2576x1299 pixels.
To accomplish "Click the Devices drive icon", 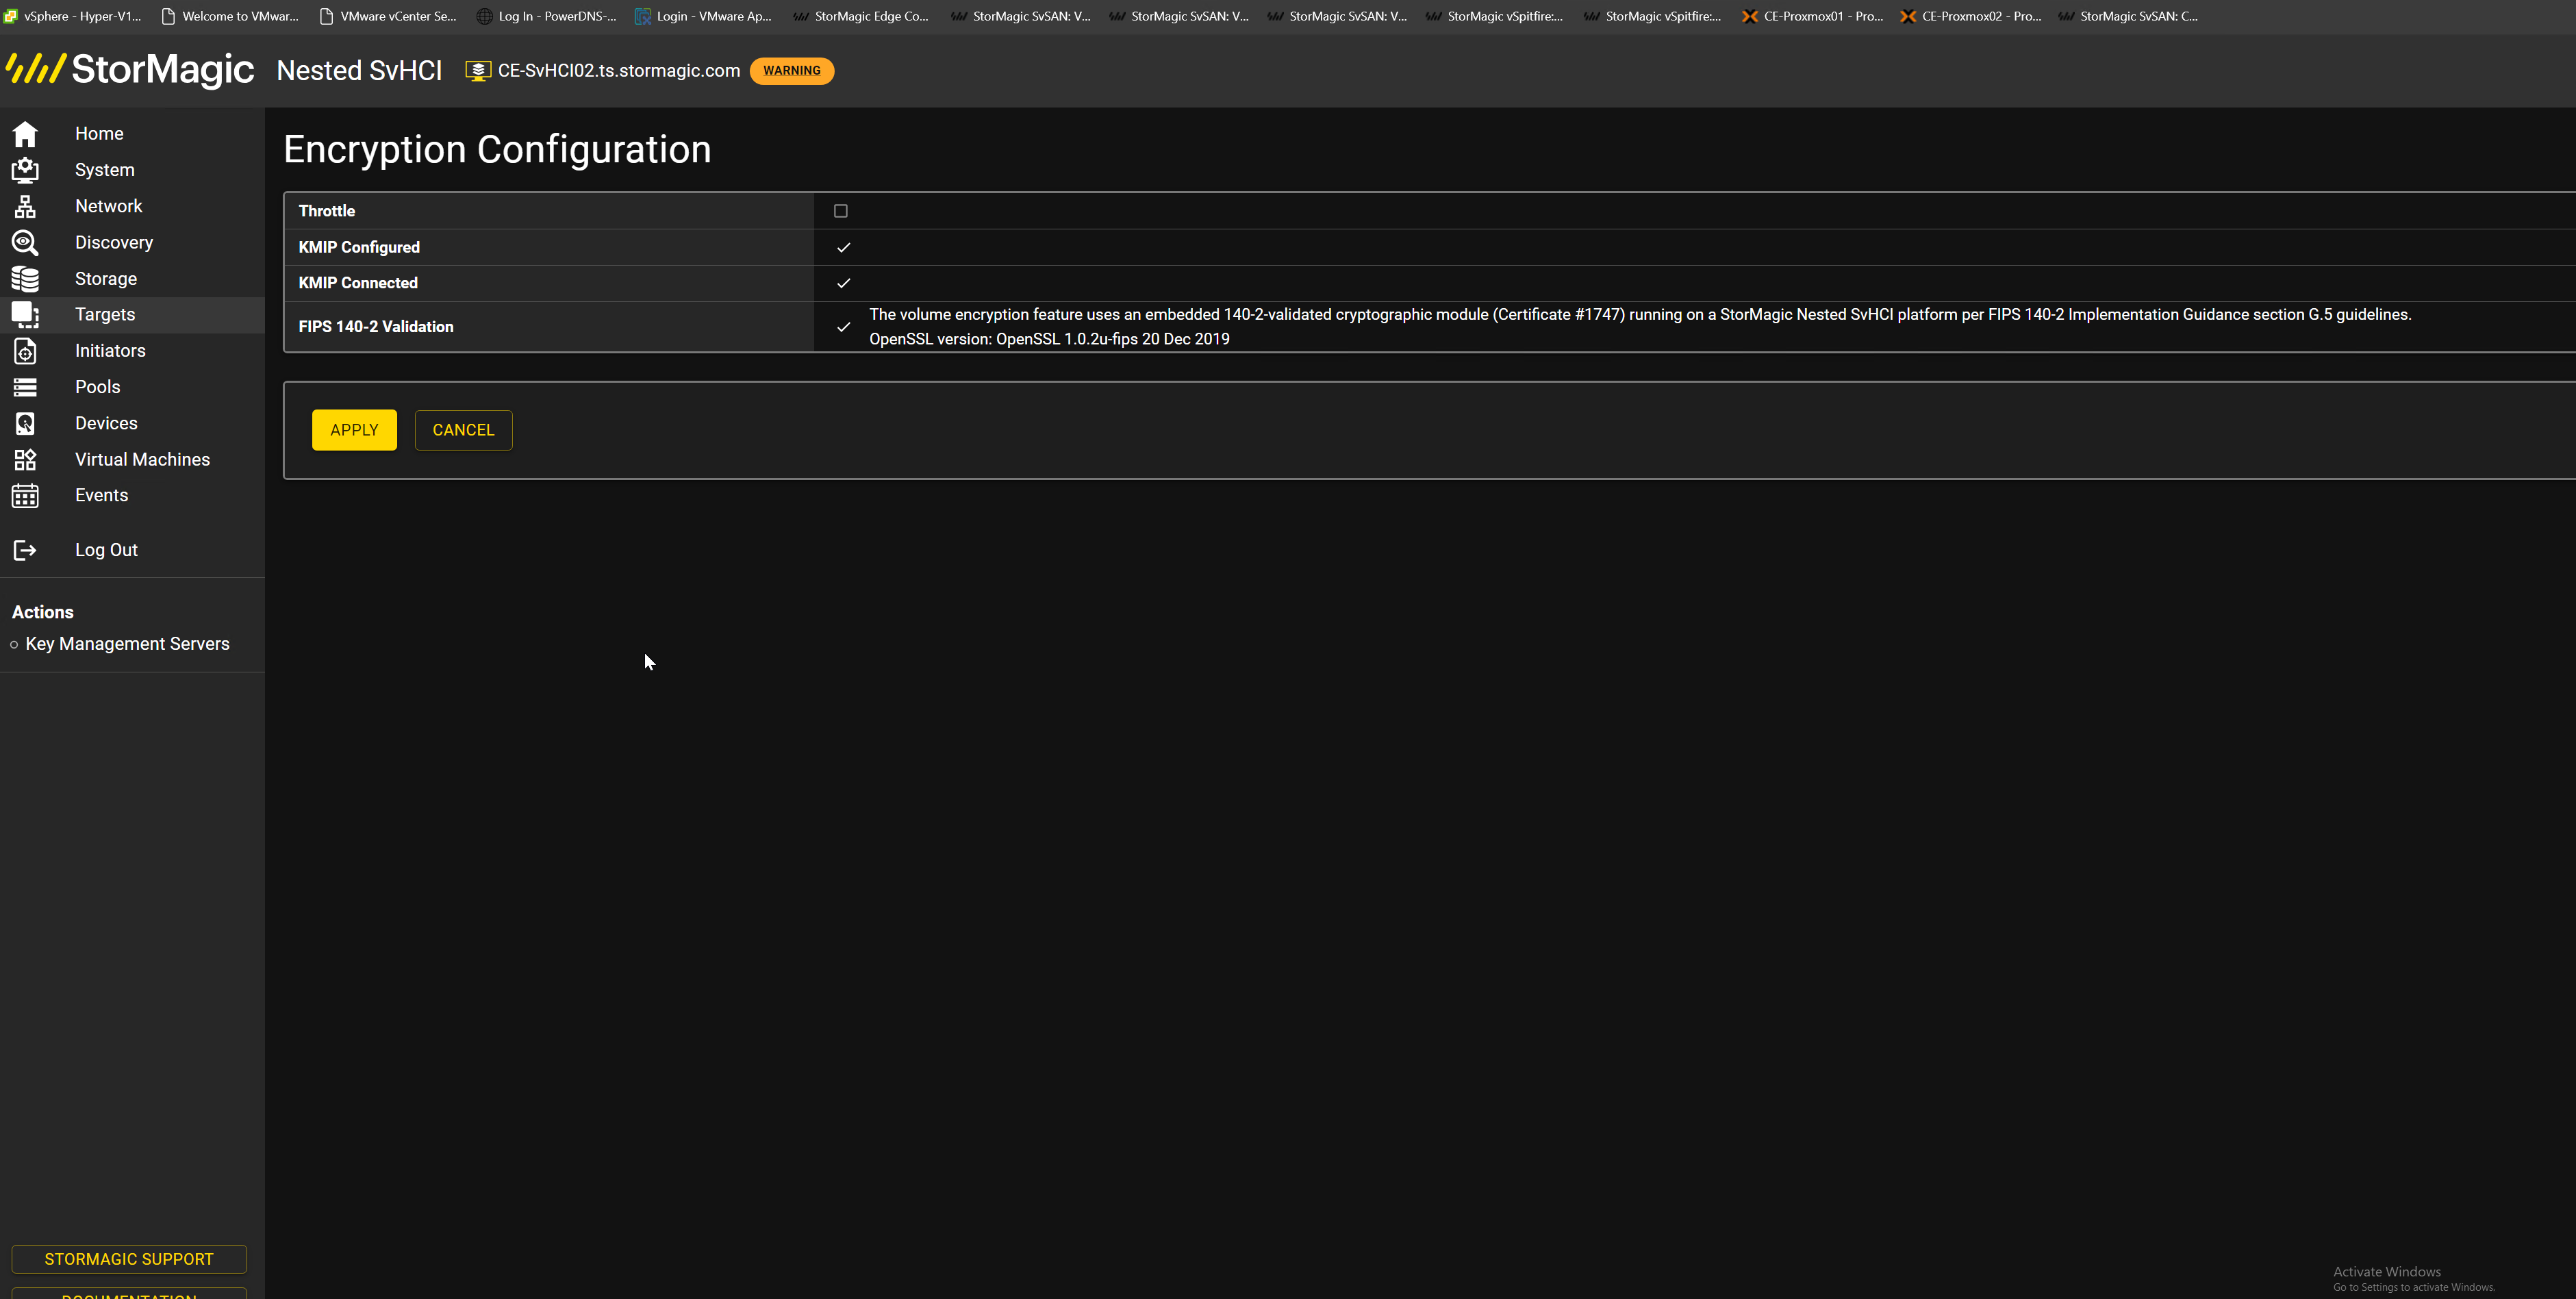I will coord(25,424).
